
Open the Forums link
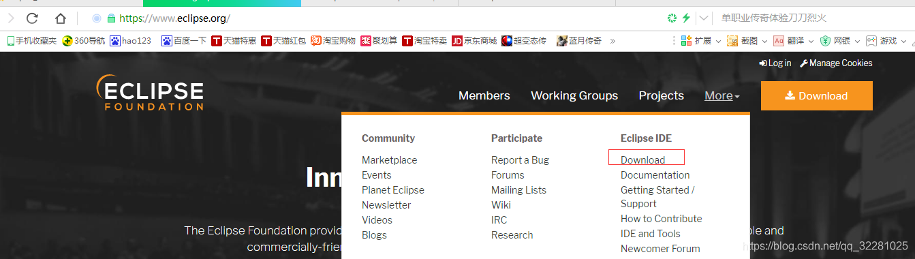(x=508, y=175)
